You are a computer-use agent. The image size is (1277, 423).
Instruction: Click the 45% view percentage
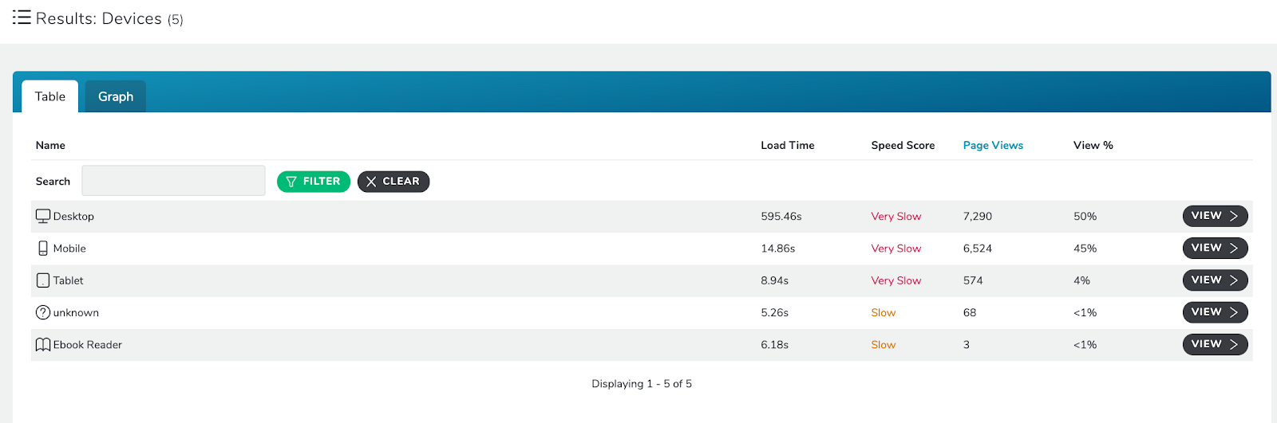1085,249
